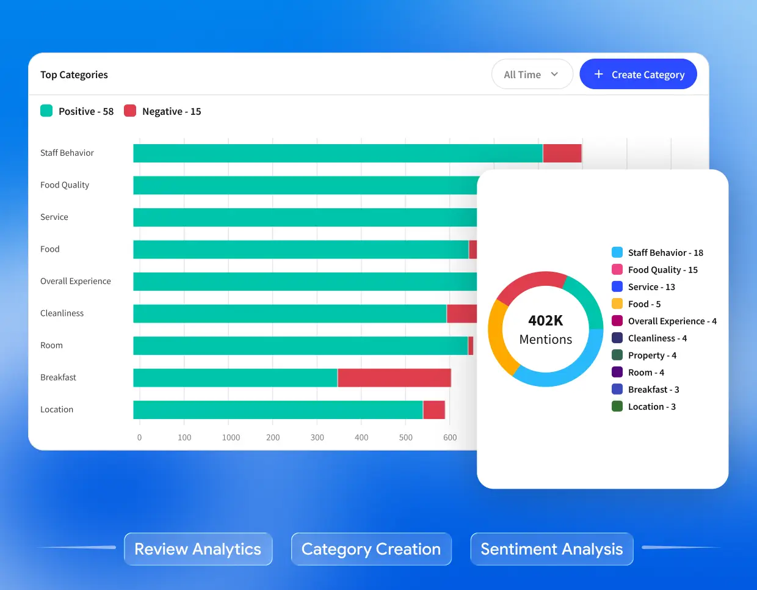This screenshot has width=757, height=590.
Task: Click the Cleanliness axis label
Action: 62,313
